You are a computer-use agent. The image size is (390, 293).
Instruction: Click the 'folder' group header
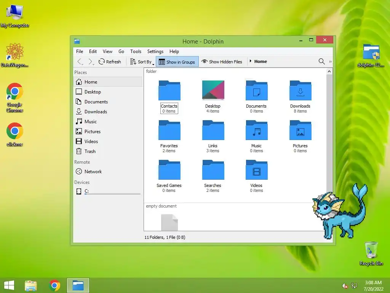click(x=151, y=71)
